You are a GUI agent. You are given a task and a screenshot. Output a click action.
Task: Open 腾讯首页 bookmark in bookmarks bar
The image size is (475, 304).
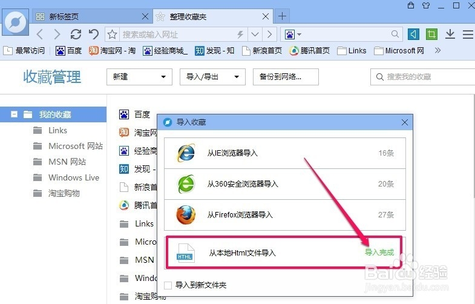pyautogui.click(x=309, y=51)
